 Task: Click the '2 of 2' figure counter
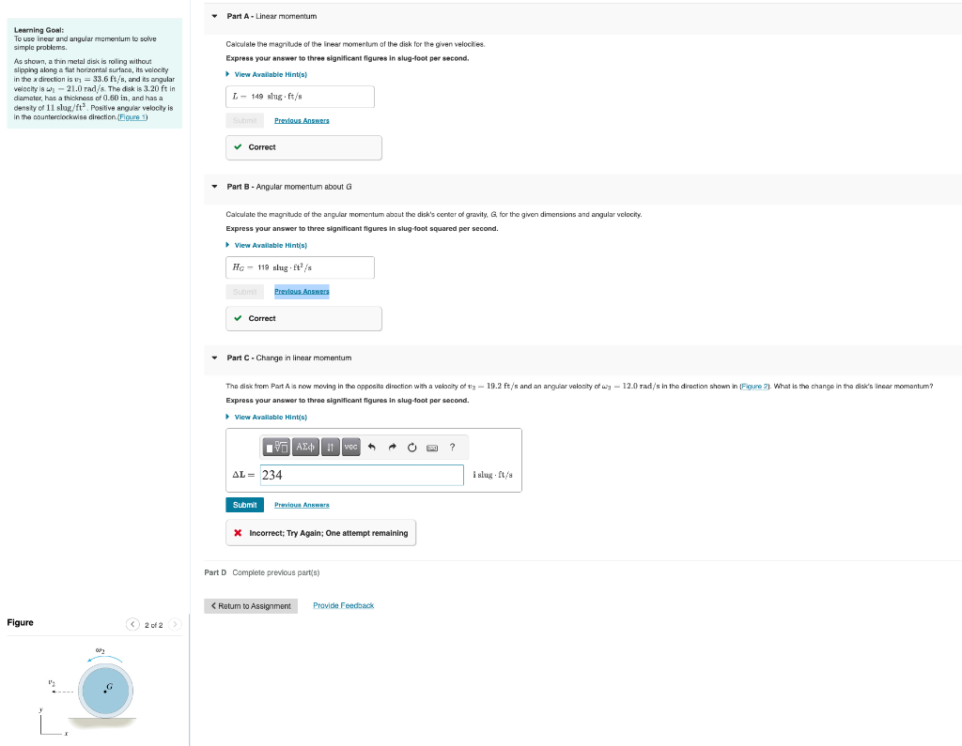(x=154, y=625)
